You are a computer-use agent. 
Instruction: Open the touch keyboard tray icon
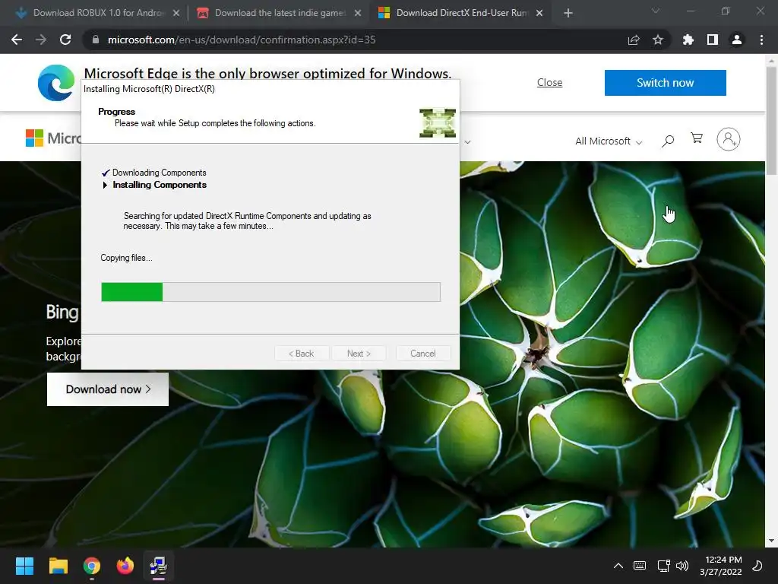tap(640, 566)
